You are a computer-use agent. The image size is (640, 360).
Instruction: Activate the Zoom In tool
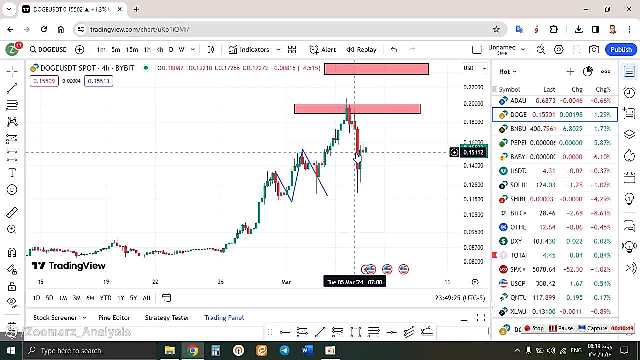pyautogui.click(x=12, y=229)
